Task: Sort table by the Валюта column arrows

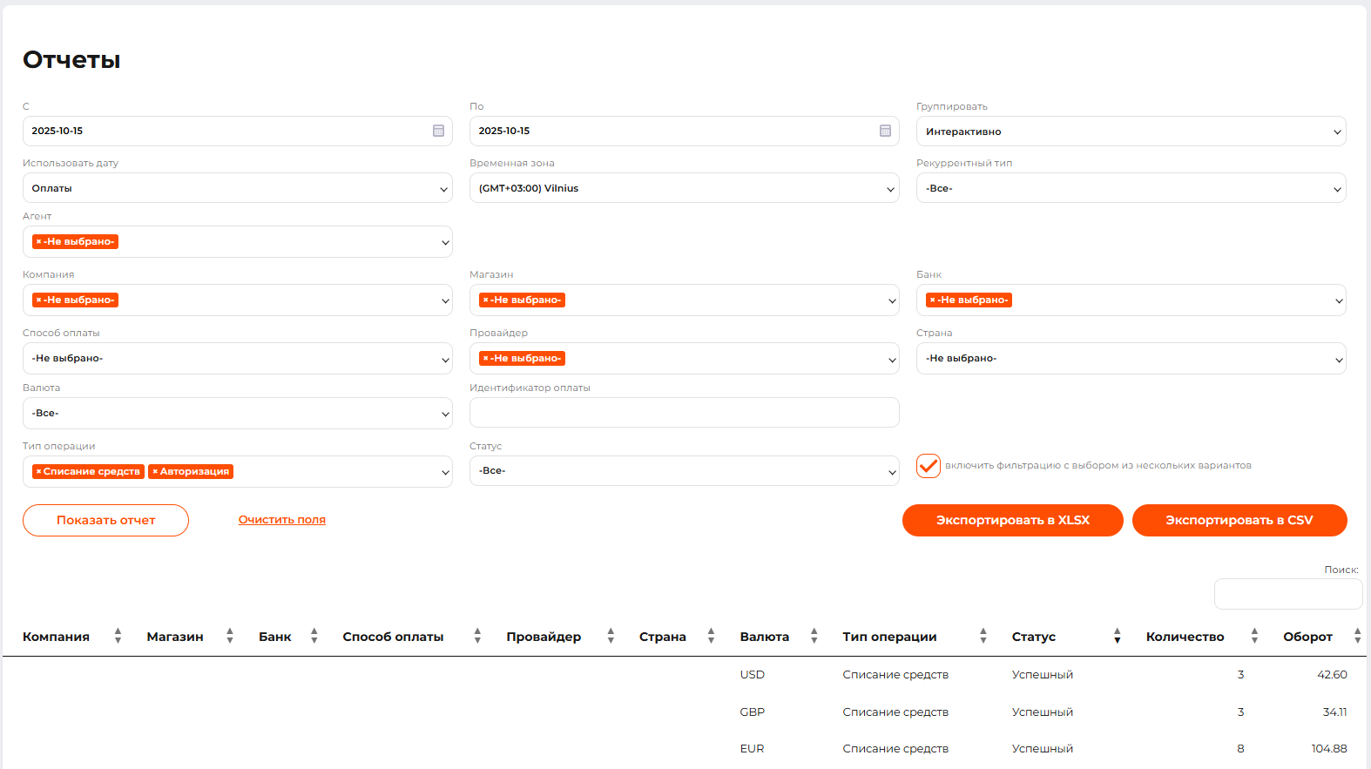Action: (x=814, y=637)
